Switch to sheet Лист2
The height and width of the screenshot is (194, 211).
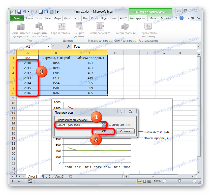pos(46,176)
